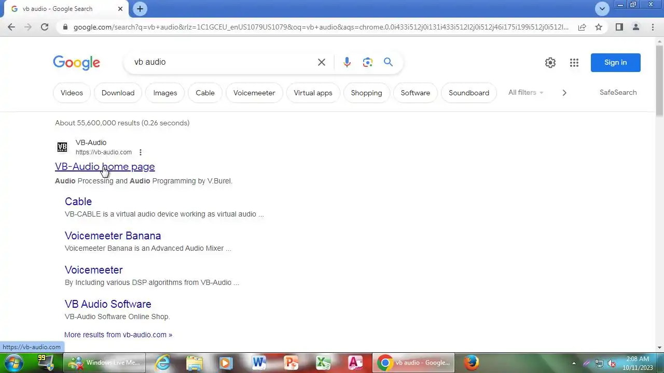Launch PowerPoint from taskbar
The width and height of the screenshot is (664, 373).
point(290,363)
